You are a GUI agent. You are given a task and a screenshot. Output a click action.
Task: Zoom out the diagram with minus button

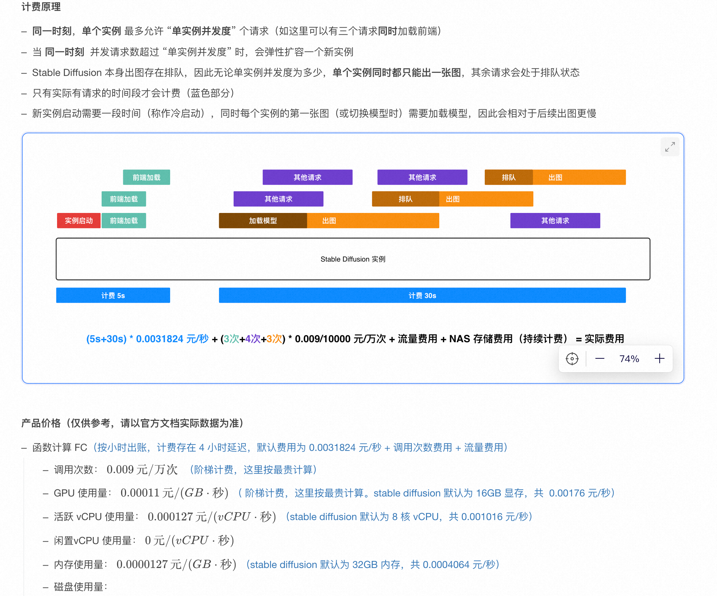click(x=600, y=359)
